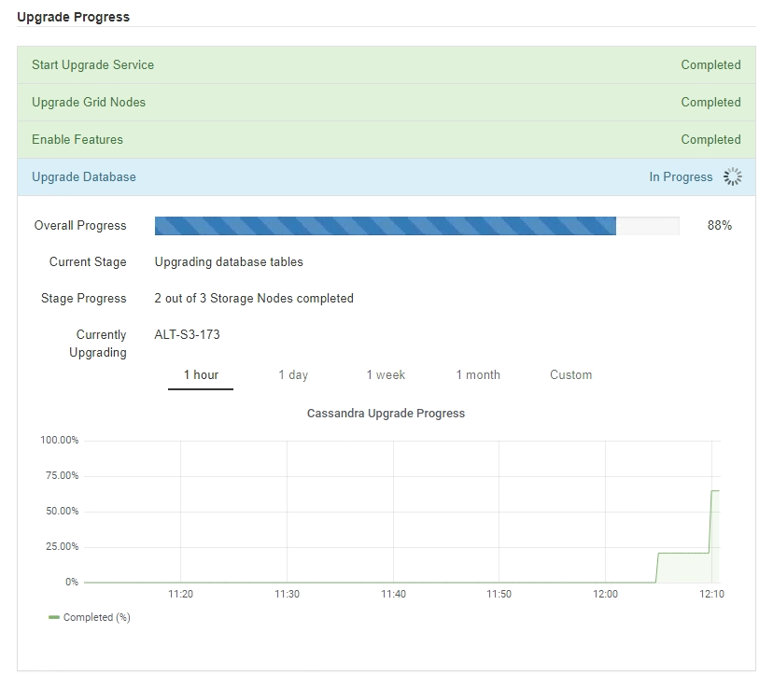Select the 1 month time range tab
The image size is (759, 675).
pos(478,375)
